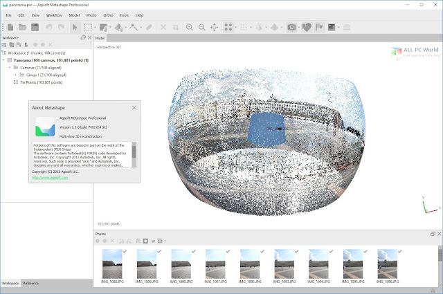Open the Workflow menu
The image size is (443, 294).
[x=54, y=15]
